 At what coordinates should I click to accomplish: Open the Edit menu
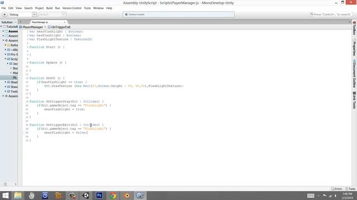[x=11, y=8]
